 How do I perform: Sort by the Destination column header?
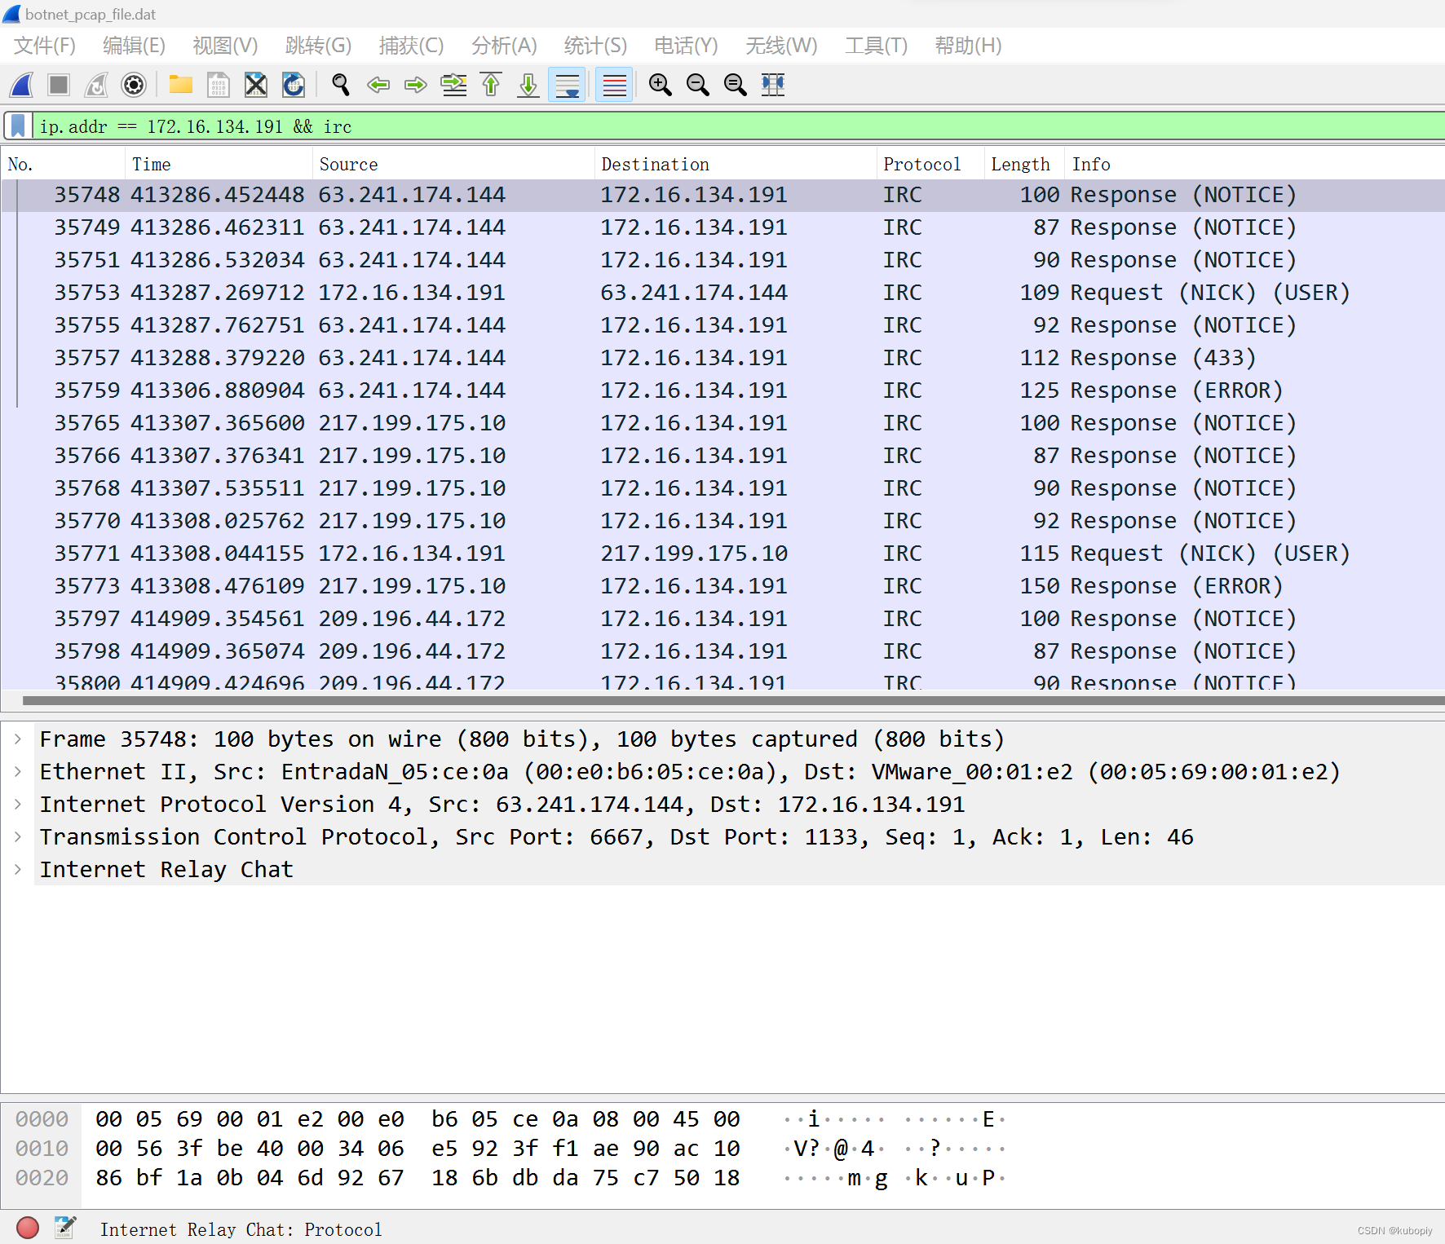pyautogui.click(x=736, y=164)
